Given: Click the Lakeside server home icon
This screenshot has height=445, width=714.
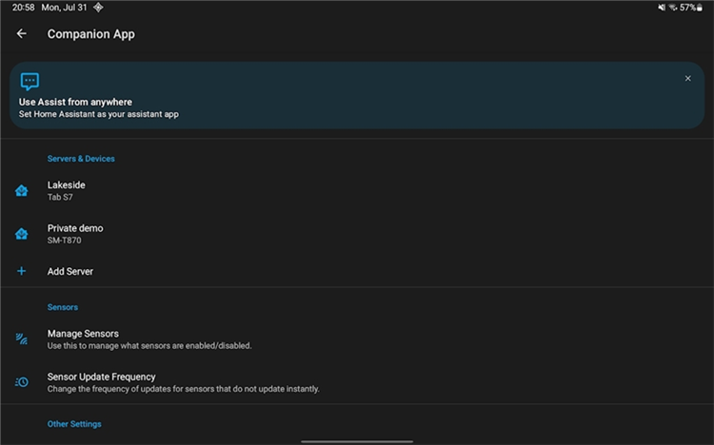Looking at the screenshot, I should (x=22, y=191).
